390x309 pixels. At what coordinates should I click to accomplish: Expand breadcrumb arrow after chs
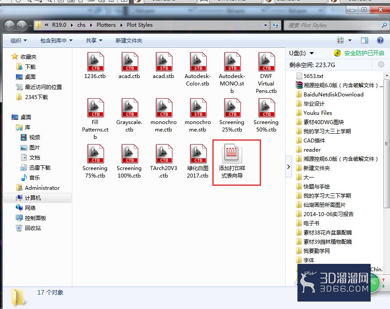coord(91,25)
